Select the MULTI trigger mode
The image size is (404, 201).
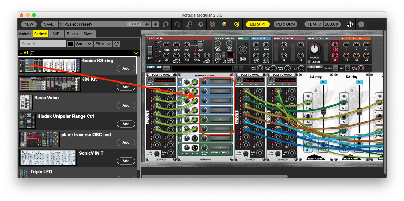pos(195,50)
